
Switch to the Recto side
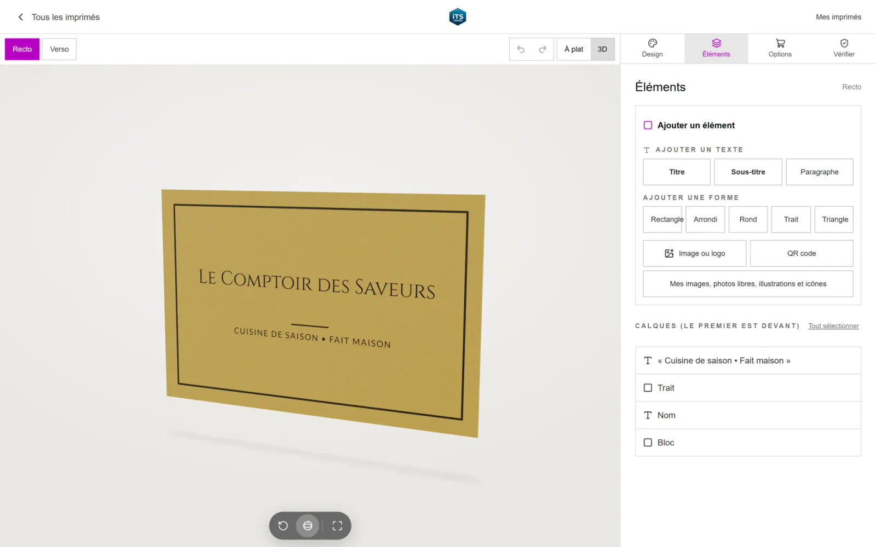click(x=22, y=49)
